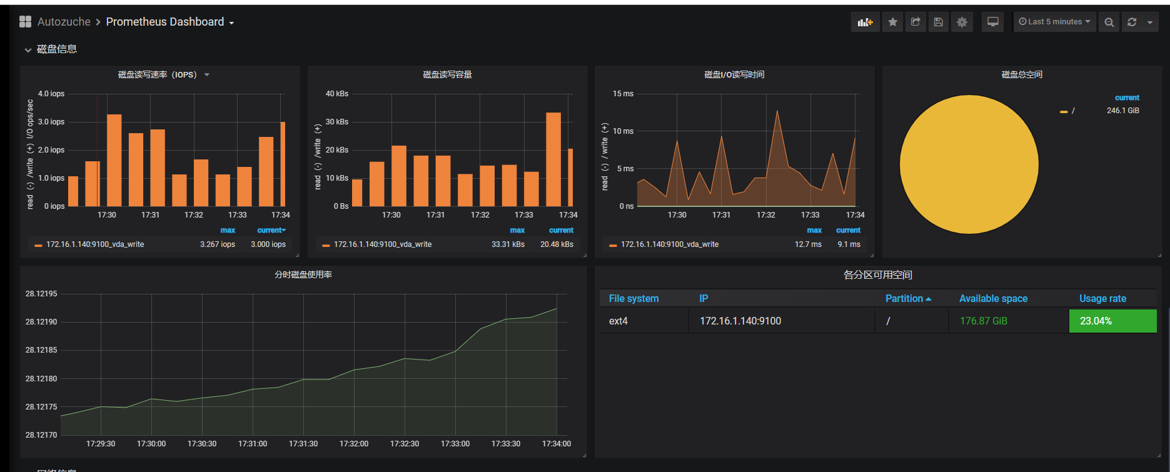Refresh the dashboard now
This screenshot has width=1170, height=472.
[1132, 22]
